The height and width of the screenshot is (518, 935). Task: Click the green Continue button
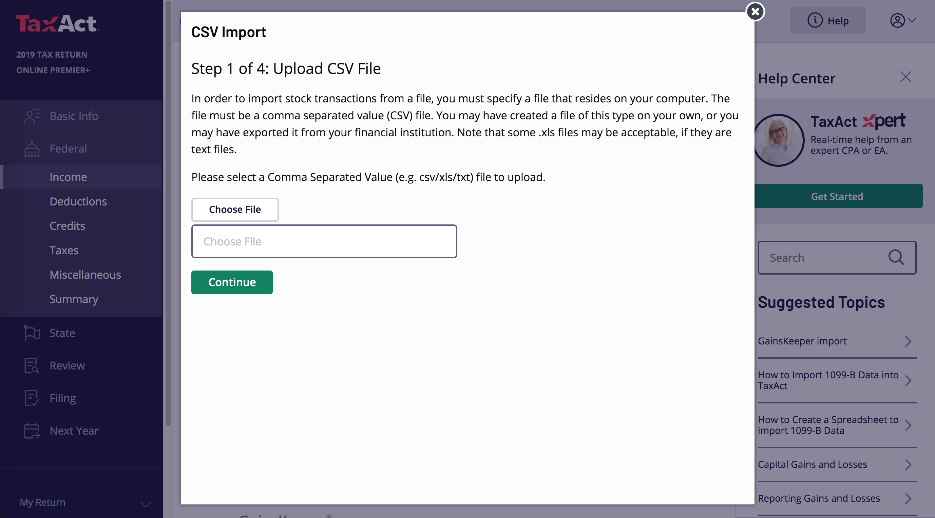(232, 282)
